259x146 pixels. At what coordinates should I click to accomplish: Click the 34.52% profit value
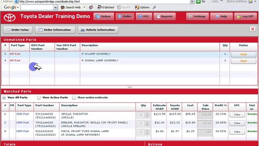pyautogui.click(x=221, y=131)
